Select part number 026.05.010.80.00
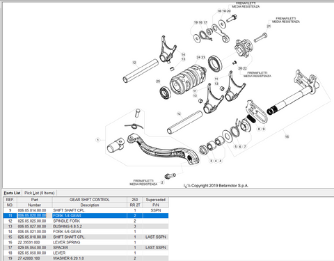This screenshot has width=334, height=261. click(x=32, y=237)
